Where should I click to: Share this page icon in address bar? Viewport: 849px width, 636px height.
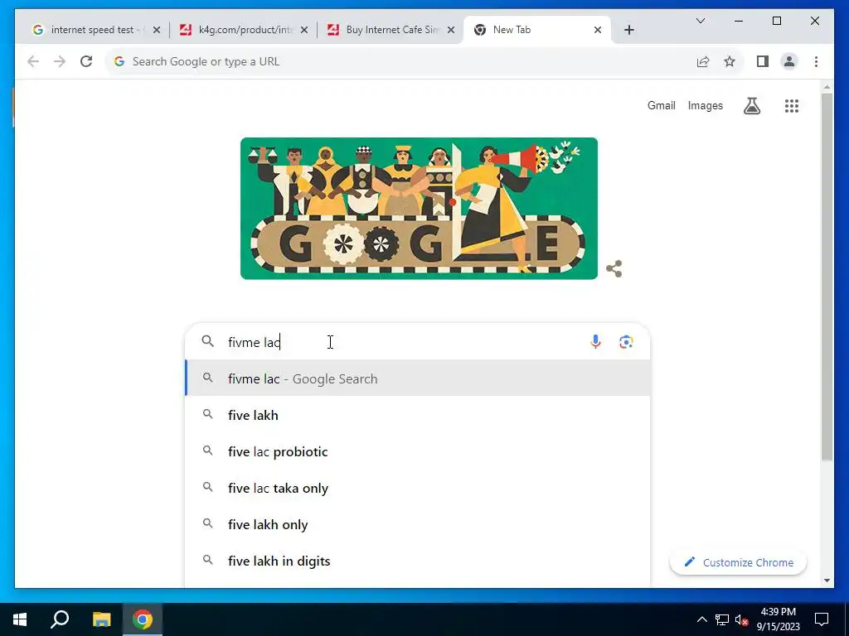pos(703,61)
